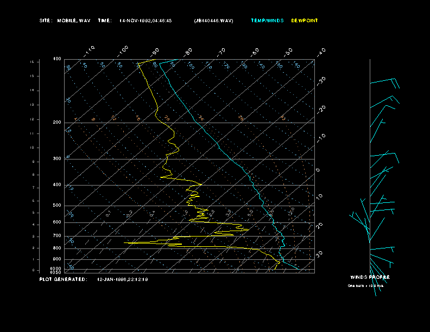Click the PLOT GENERATED: label
This screenshot has width=430, height=332.
(64, 279)
